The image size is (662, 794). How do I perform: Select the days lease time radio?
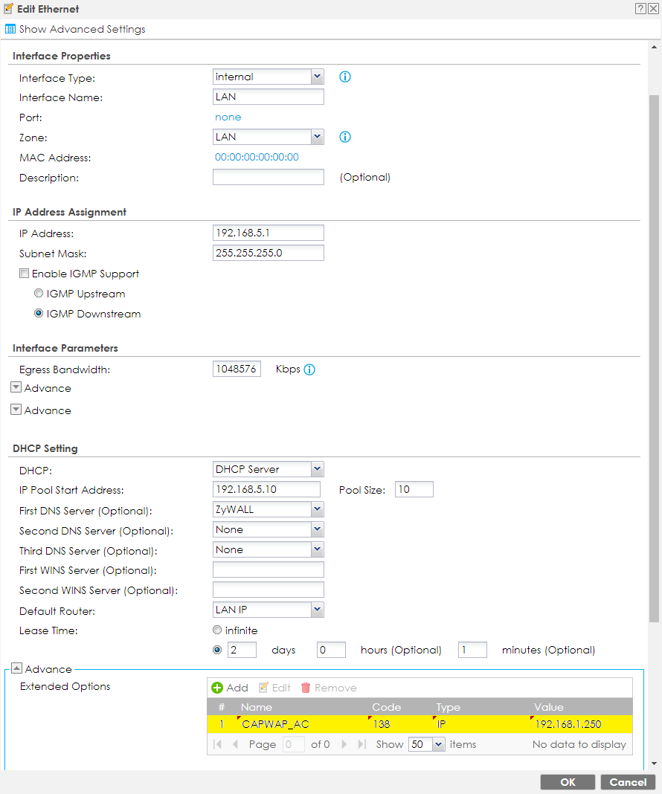[x=217, y=650]
